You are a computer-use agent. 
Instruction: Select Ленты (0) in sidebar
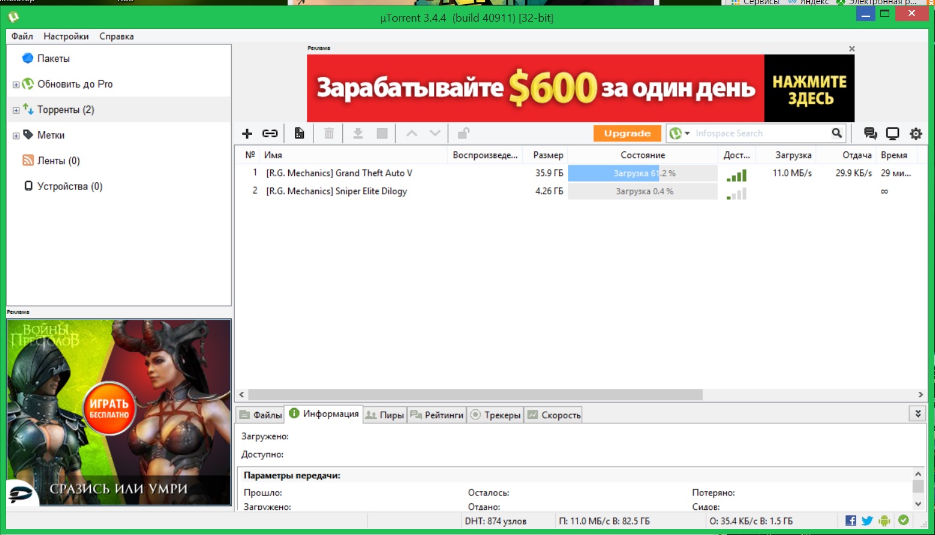pos(58,160)
